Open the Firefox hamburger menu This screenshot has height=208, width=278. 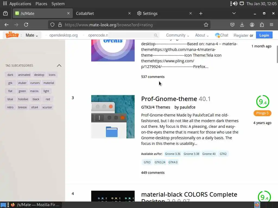click(271, 25)
